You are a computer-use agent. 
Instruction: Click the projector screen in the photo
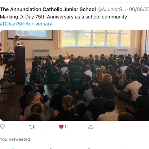pos(30,35)
